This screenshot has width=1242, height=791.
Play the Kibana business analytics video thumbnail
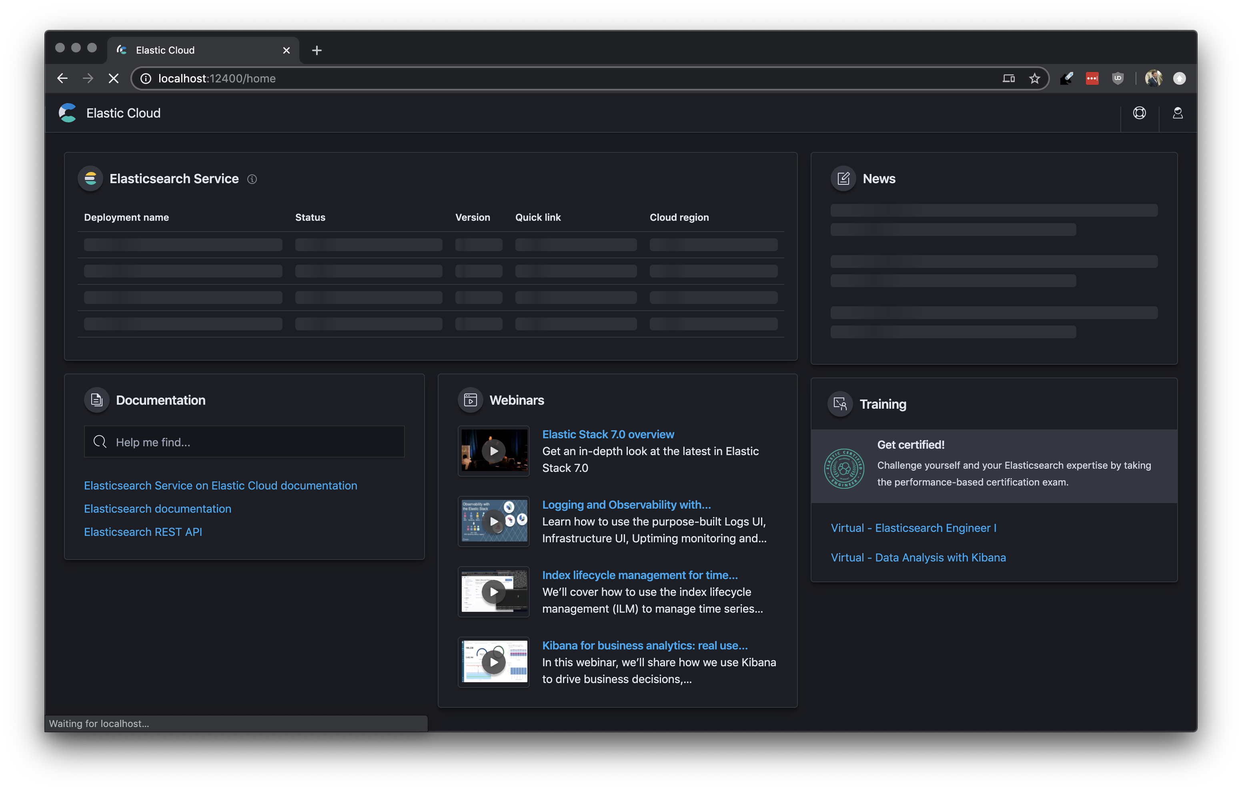coord(494,661)
